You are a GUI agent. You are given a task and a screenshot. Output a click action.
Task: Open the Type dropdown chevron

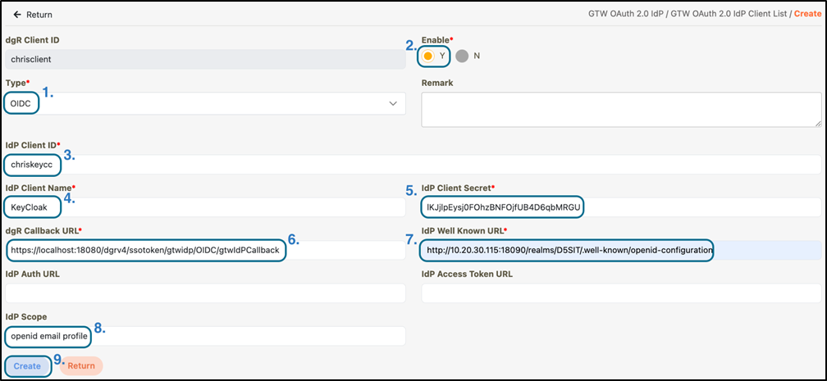coord(391,103)
